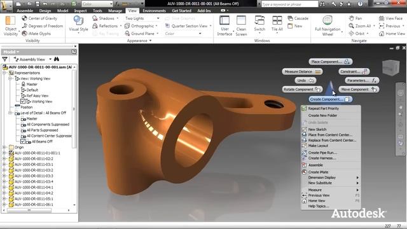This screenshot has width=407, height=229.
Task: Select All Components Suppressed item
Action: (x=48, y=125)
